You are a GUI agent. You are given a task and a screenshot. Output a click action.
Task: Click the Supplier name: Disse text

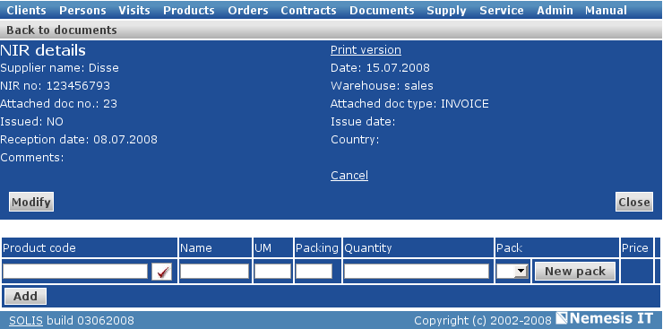[59, 68]
